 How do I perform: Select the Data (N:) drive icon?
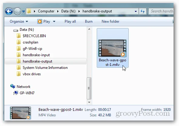[x=16, y=30]
